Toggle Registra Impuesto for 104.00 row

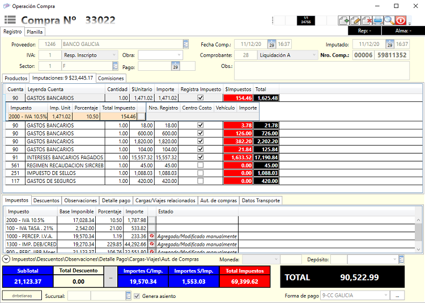(200, 149)
